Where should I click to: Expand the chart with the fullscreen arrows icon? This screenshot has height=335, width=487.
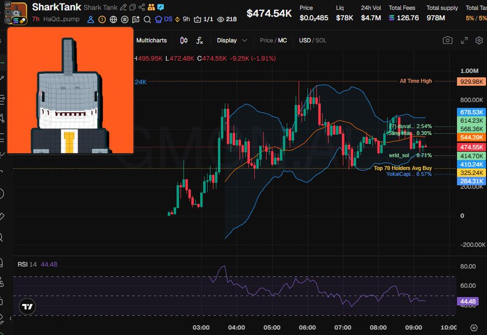(464, 41)
